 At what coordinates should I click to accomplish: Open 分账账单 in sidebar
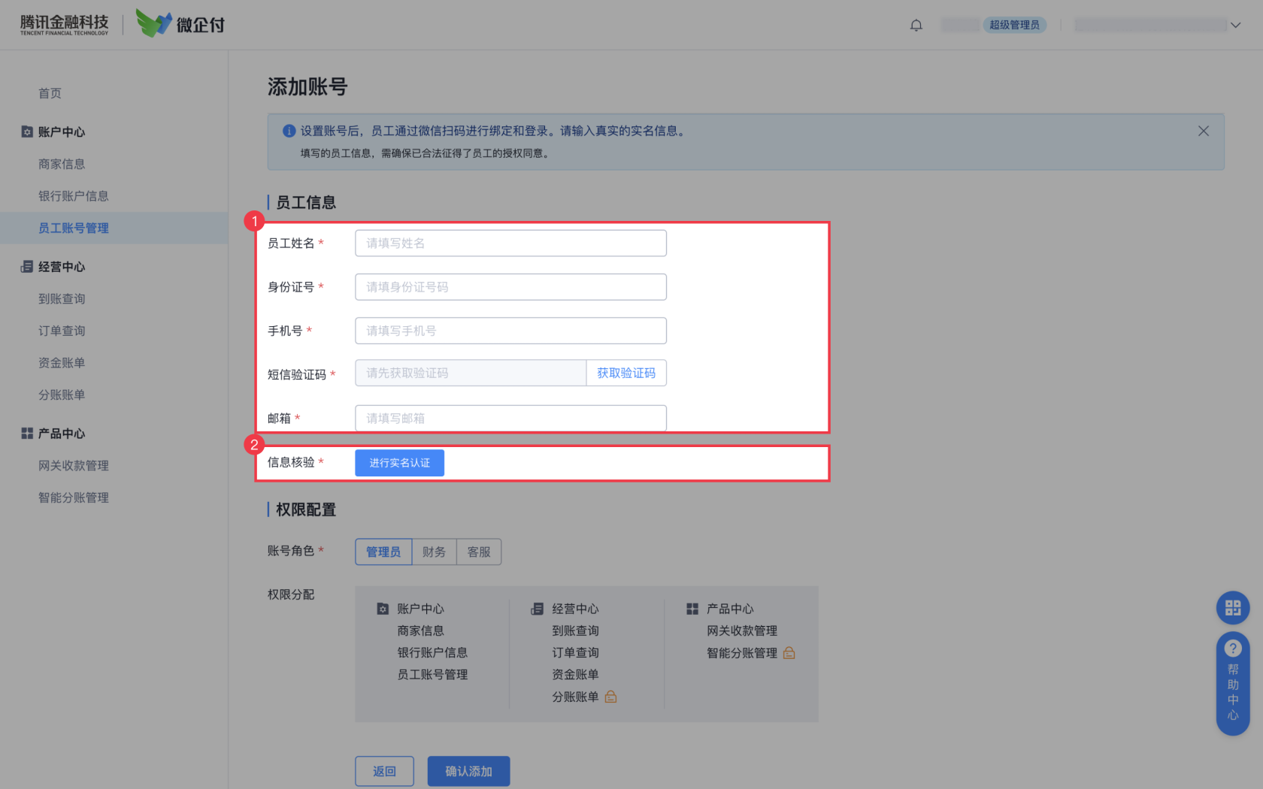point(62,394)
